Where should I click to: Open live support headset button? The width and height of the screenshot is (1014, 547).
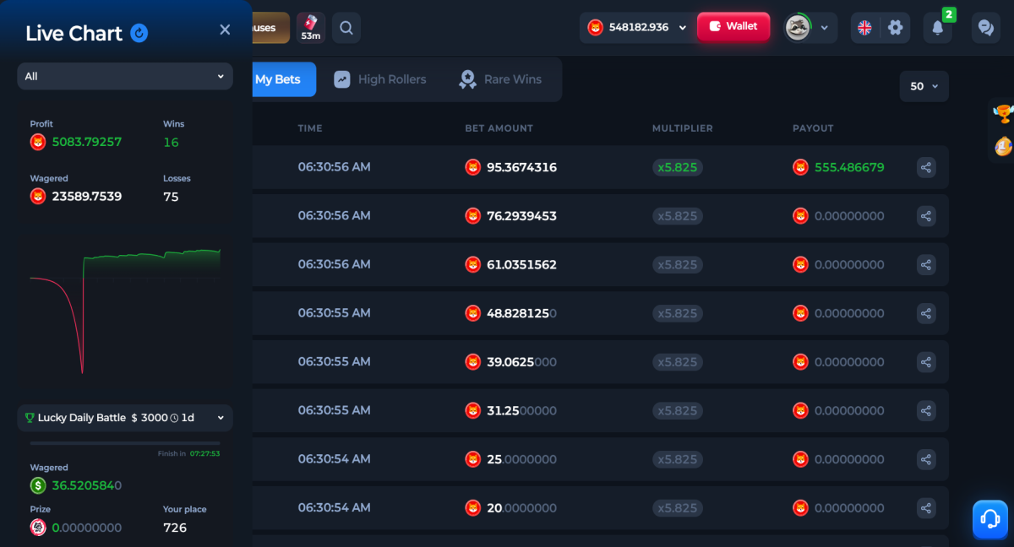pos(990,519)
